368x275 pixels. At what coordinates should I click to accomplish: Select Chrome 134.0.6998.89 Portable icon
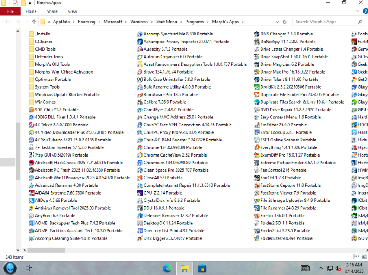(140, 147)
